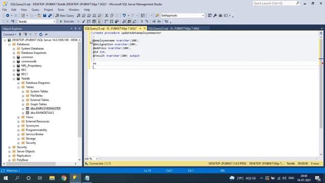This screenshot has width=325, height=183.
Task: Click the Save All icon
Action: point(50,16)
